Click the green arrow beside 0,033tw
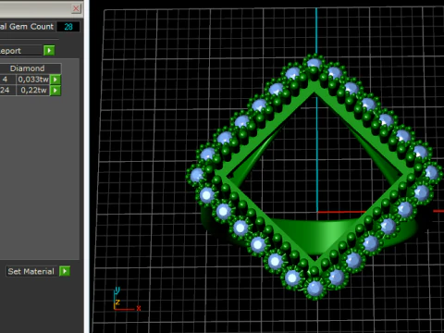The width and height of the screenshot is (444, 333). point(55,80)
